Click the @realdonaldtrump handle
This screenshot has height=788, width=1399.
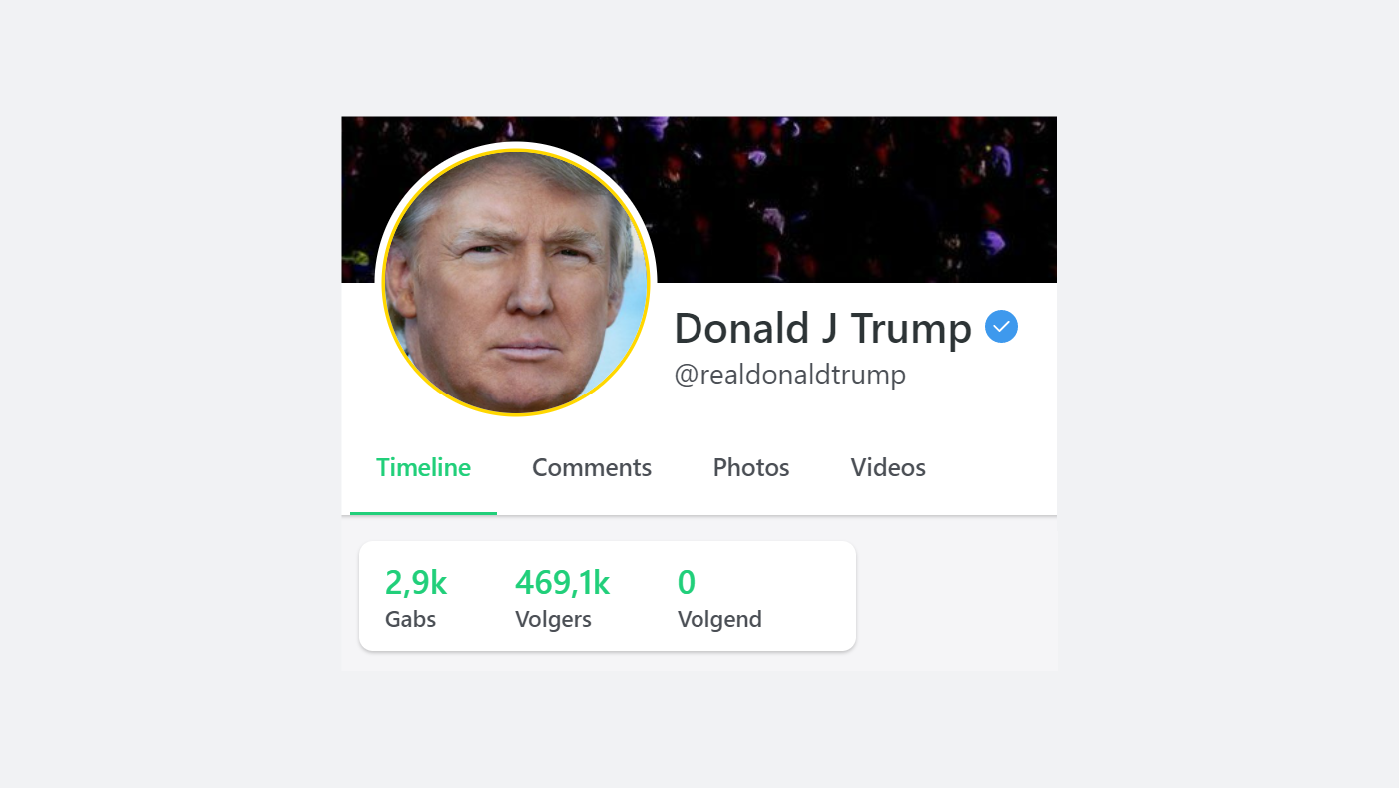[x=789, y=375]
